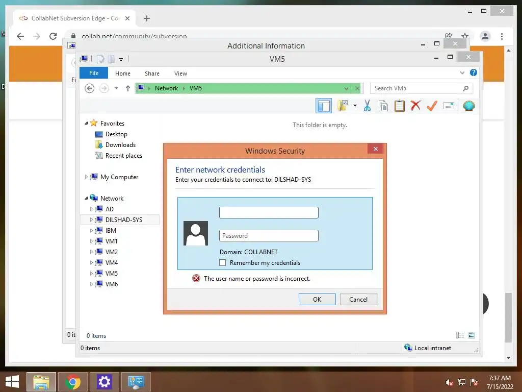Image resolution: width=522 pixels, height=392 pixels.
Task: Click the orange checkmark Properties icon
Action: coord(432,106)
